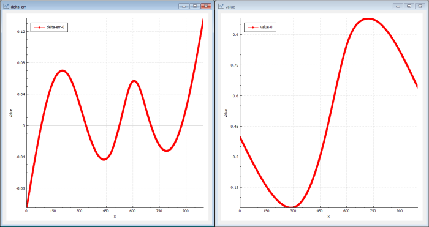Click the value window title text
The image size is (429, 227).
coord(230,7)
